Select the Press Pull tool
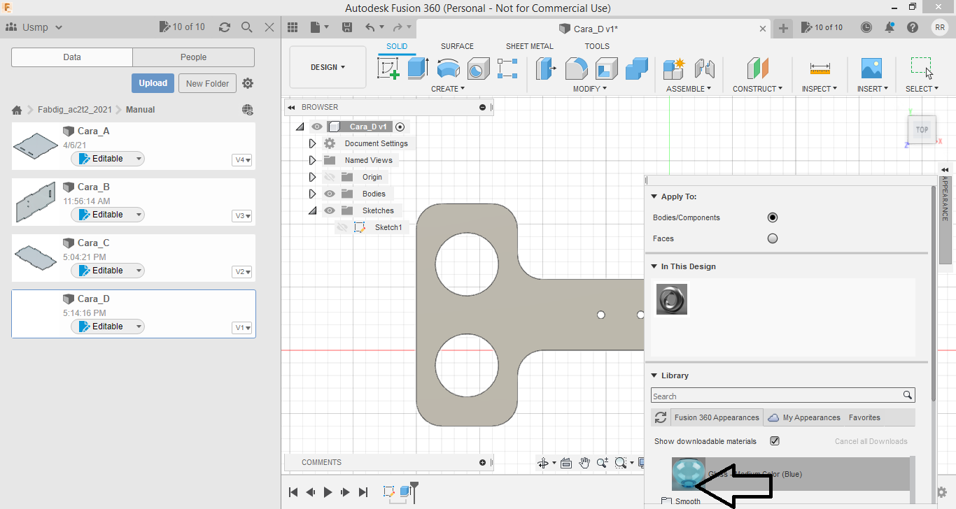This screenshot has height=509, width=956. 546,69
